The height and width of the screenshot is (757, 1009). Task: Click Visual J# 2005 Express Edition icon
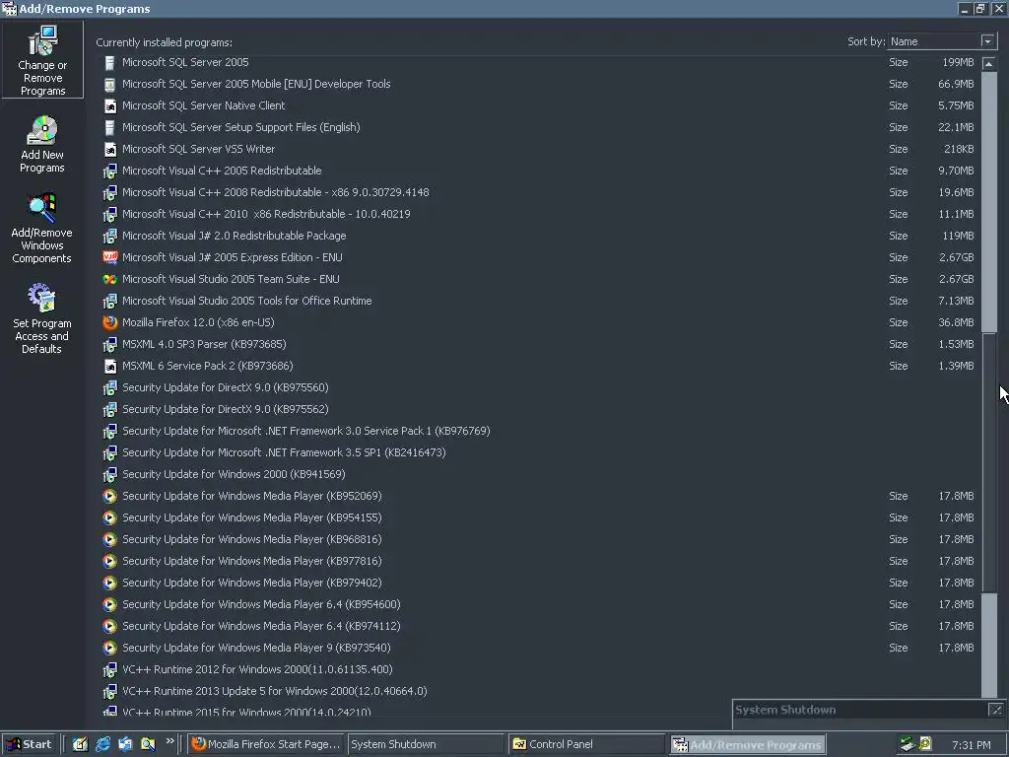(x=110, y=257)
